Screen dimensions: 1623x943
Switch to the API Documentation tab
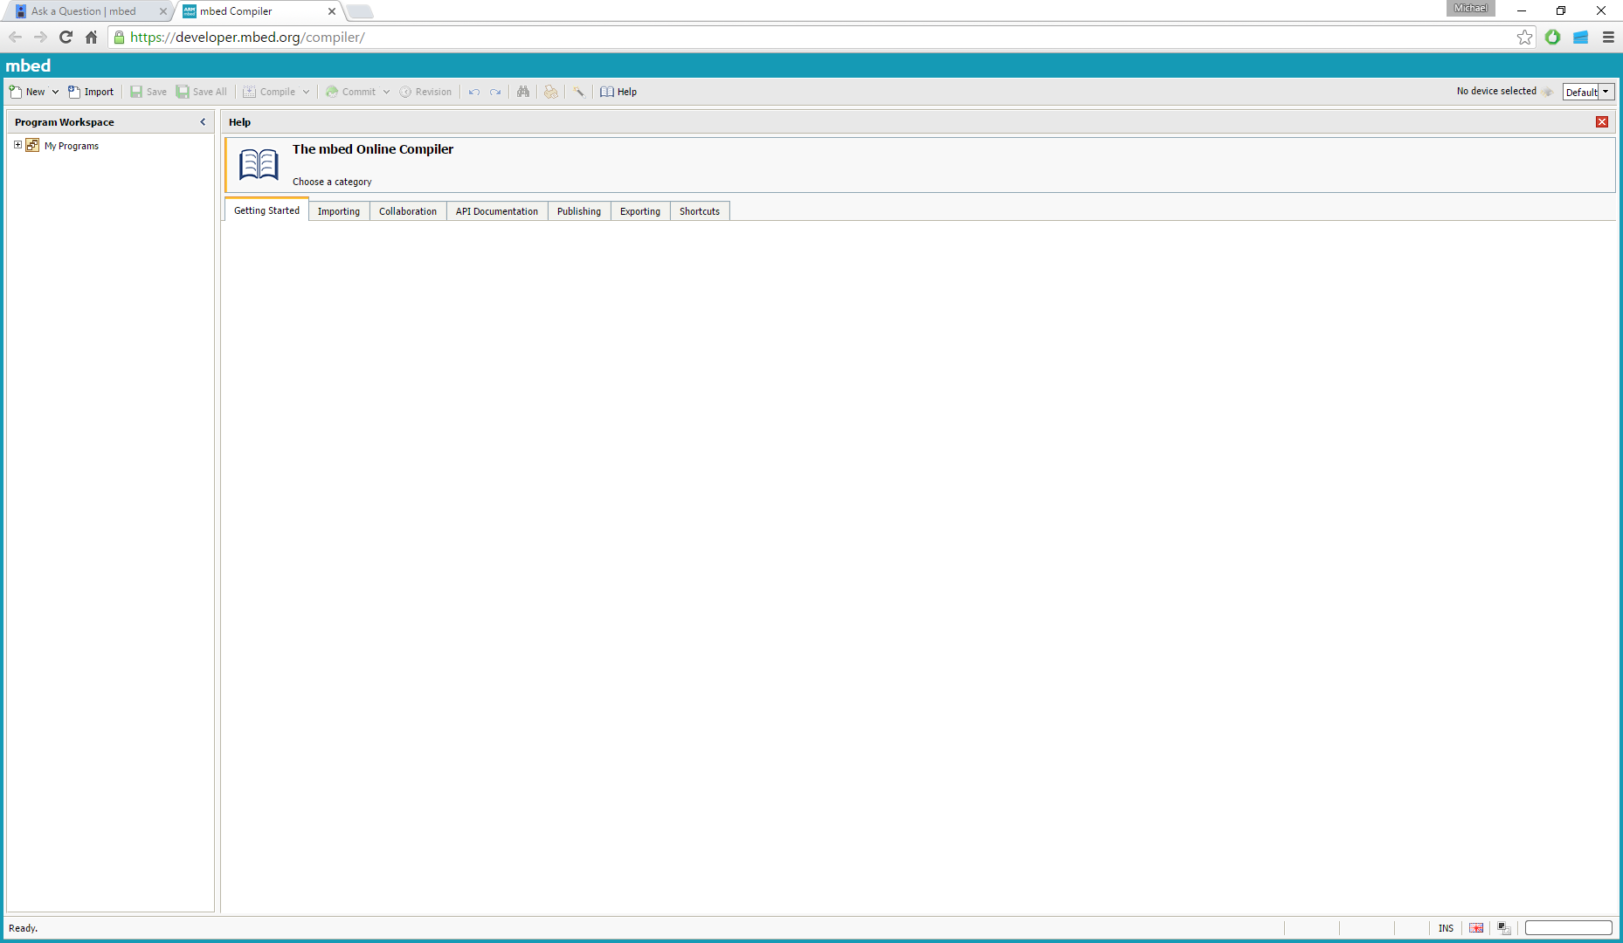pos(496,211)
